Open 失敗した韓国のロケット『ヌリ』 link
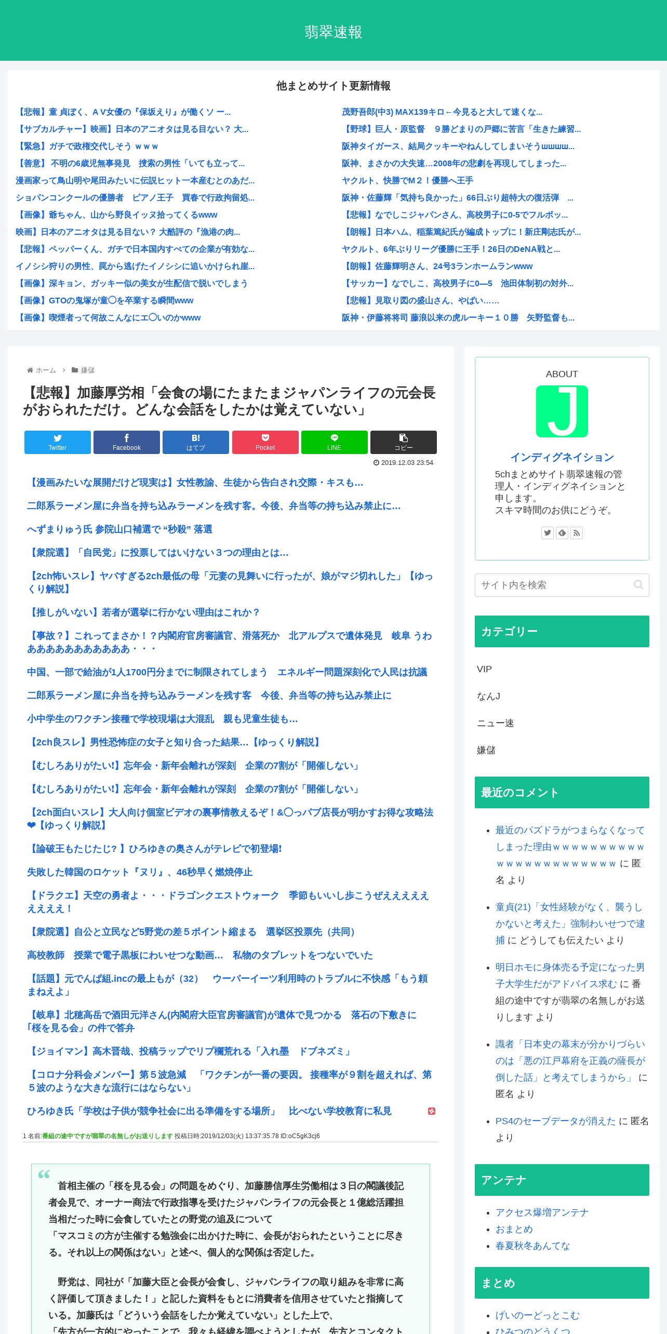The height and width of the screenshot is (1334, 667). 140,872
